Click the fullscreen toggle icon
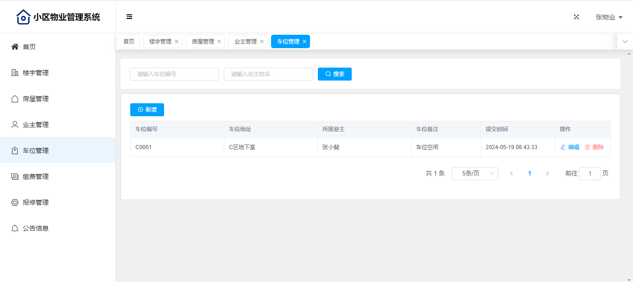Viewport: 633px width, 282px height. pyautogui.click(x=576, y=17)
